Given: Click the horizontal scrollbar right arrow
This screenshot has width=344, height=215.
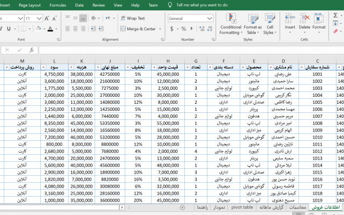Looking at the screenshot, I should (122, 207).
